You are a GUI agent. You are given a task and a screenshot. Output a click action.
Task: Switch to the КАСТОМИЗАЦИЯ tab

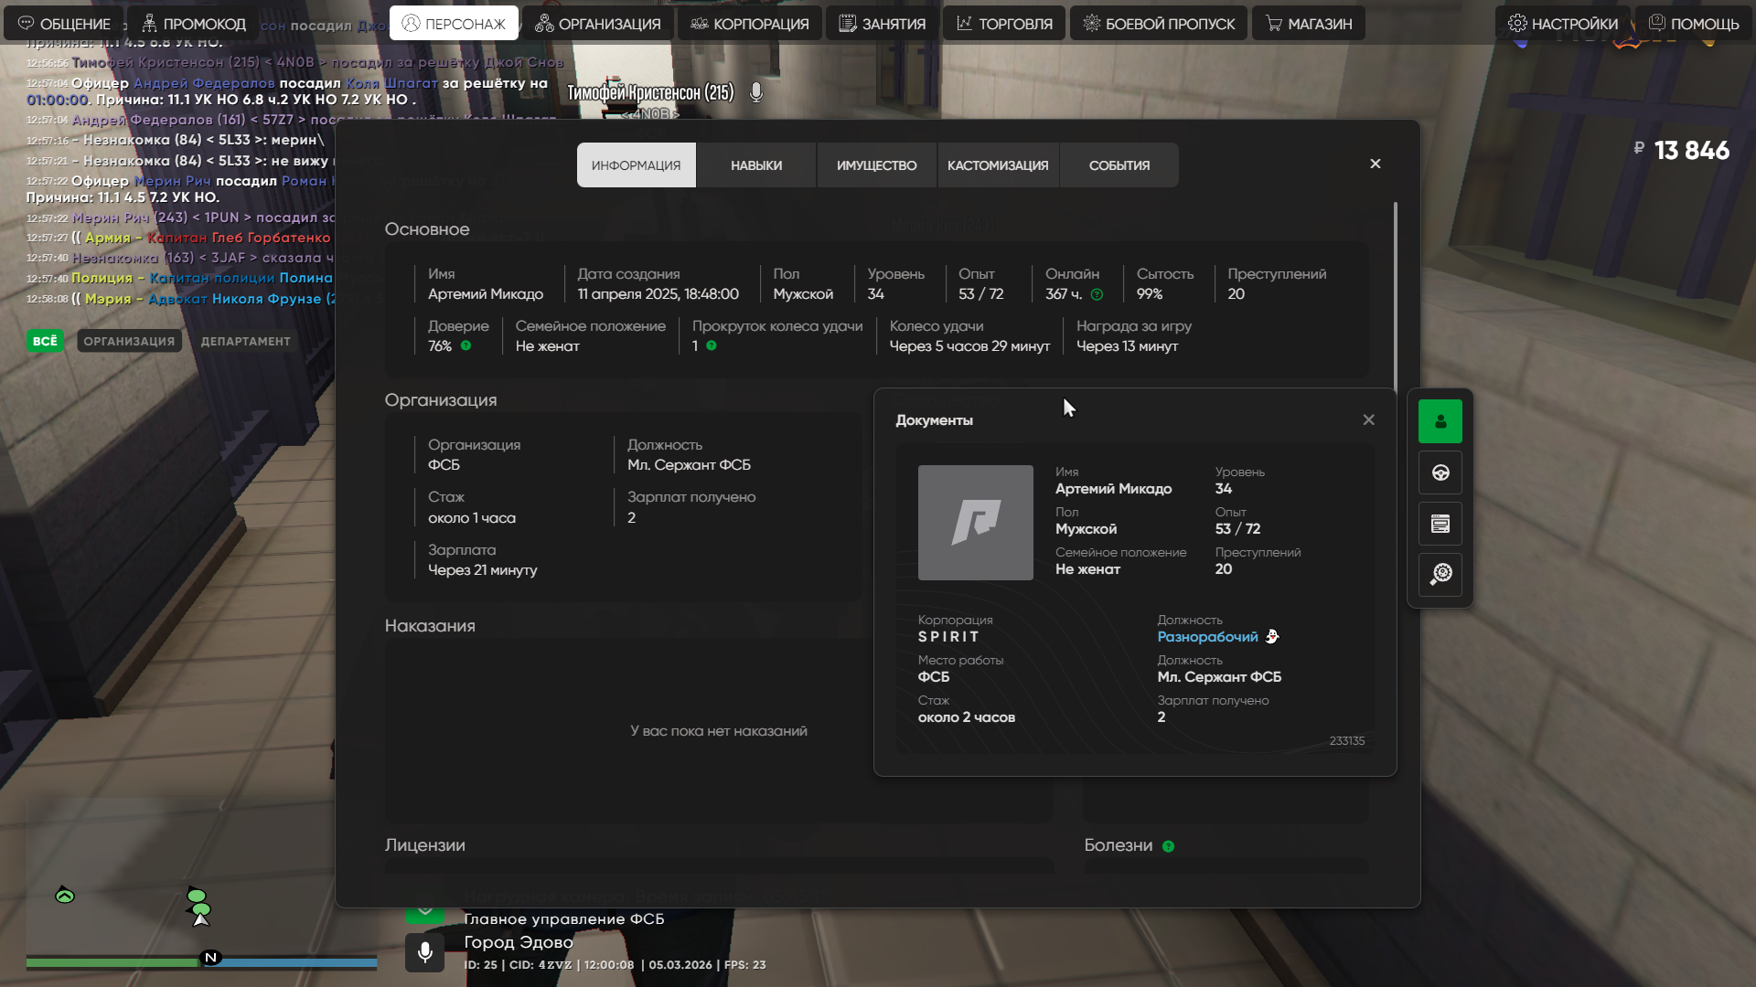click(997, 165)
